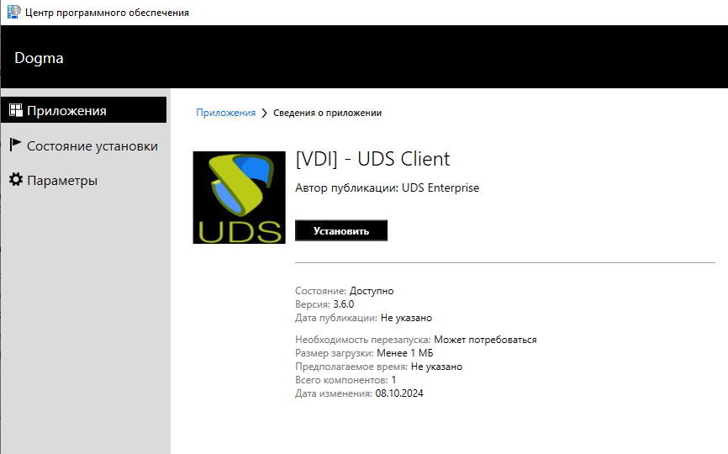This screenshot has width=728, height=454.
Task: Click the breadcrumb chevron separator
Action: [264, 113]
